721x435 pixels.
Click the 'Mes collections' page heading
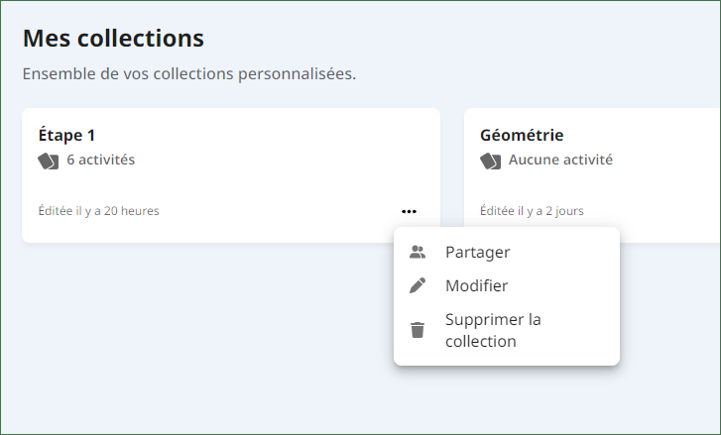coord(113,38)
